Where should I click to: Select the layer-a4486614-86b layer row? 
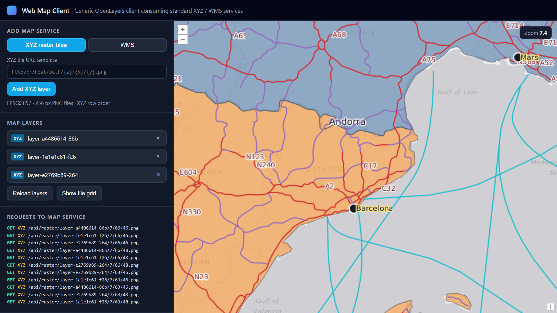pyautogui.click(x=87, y=138)
